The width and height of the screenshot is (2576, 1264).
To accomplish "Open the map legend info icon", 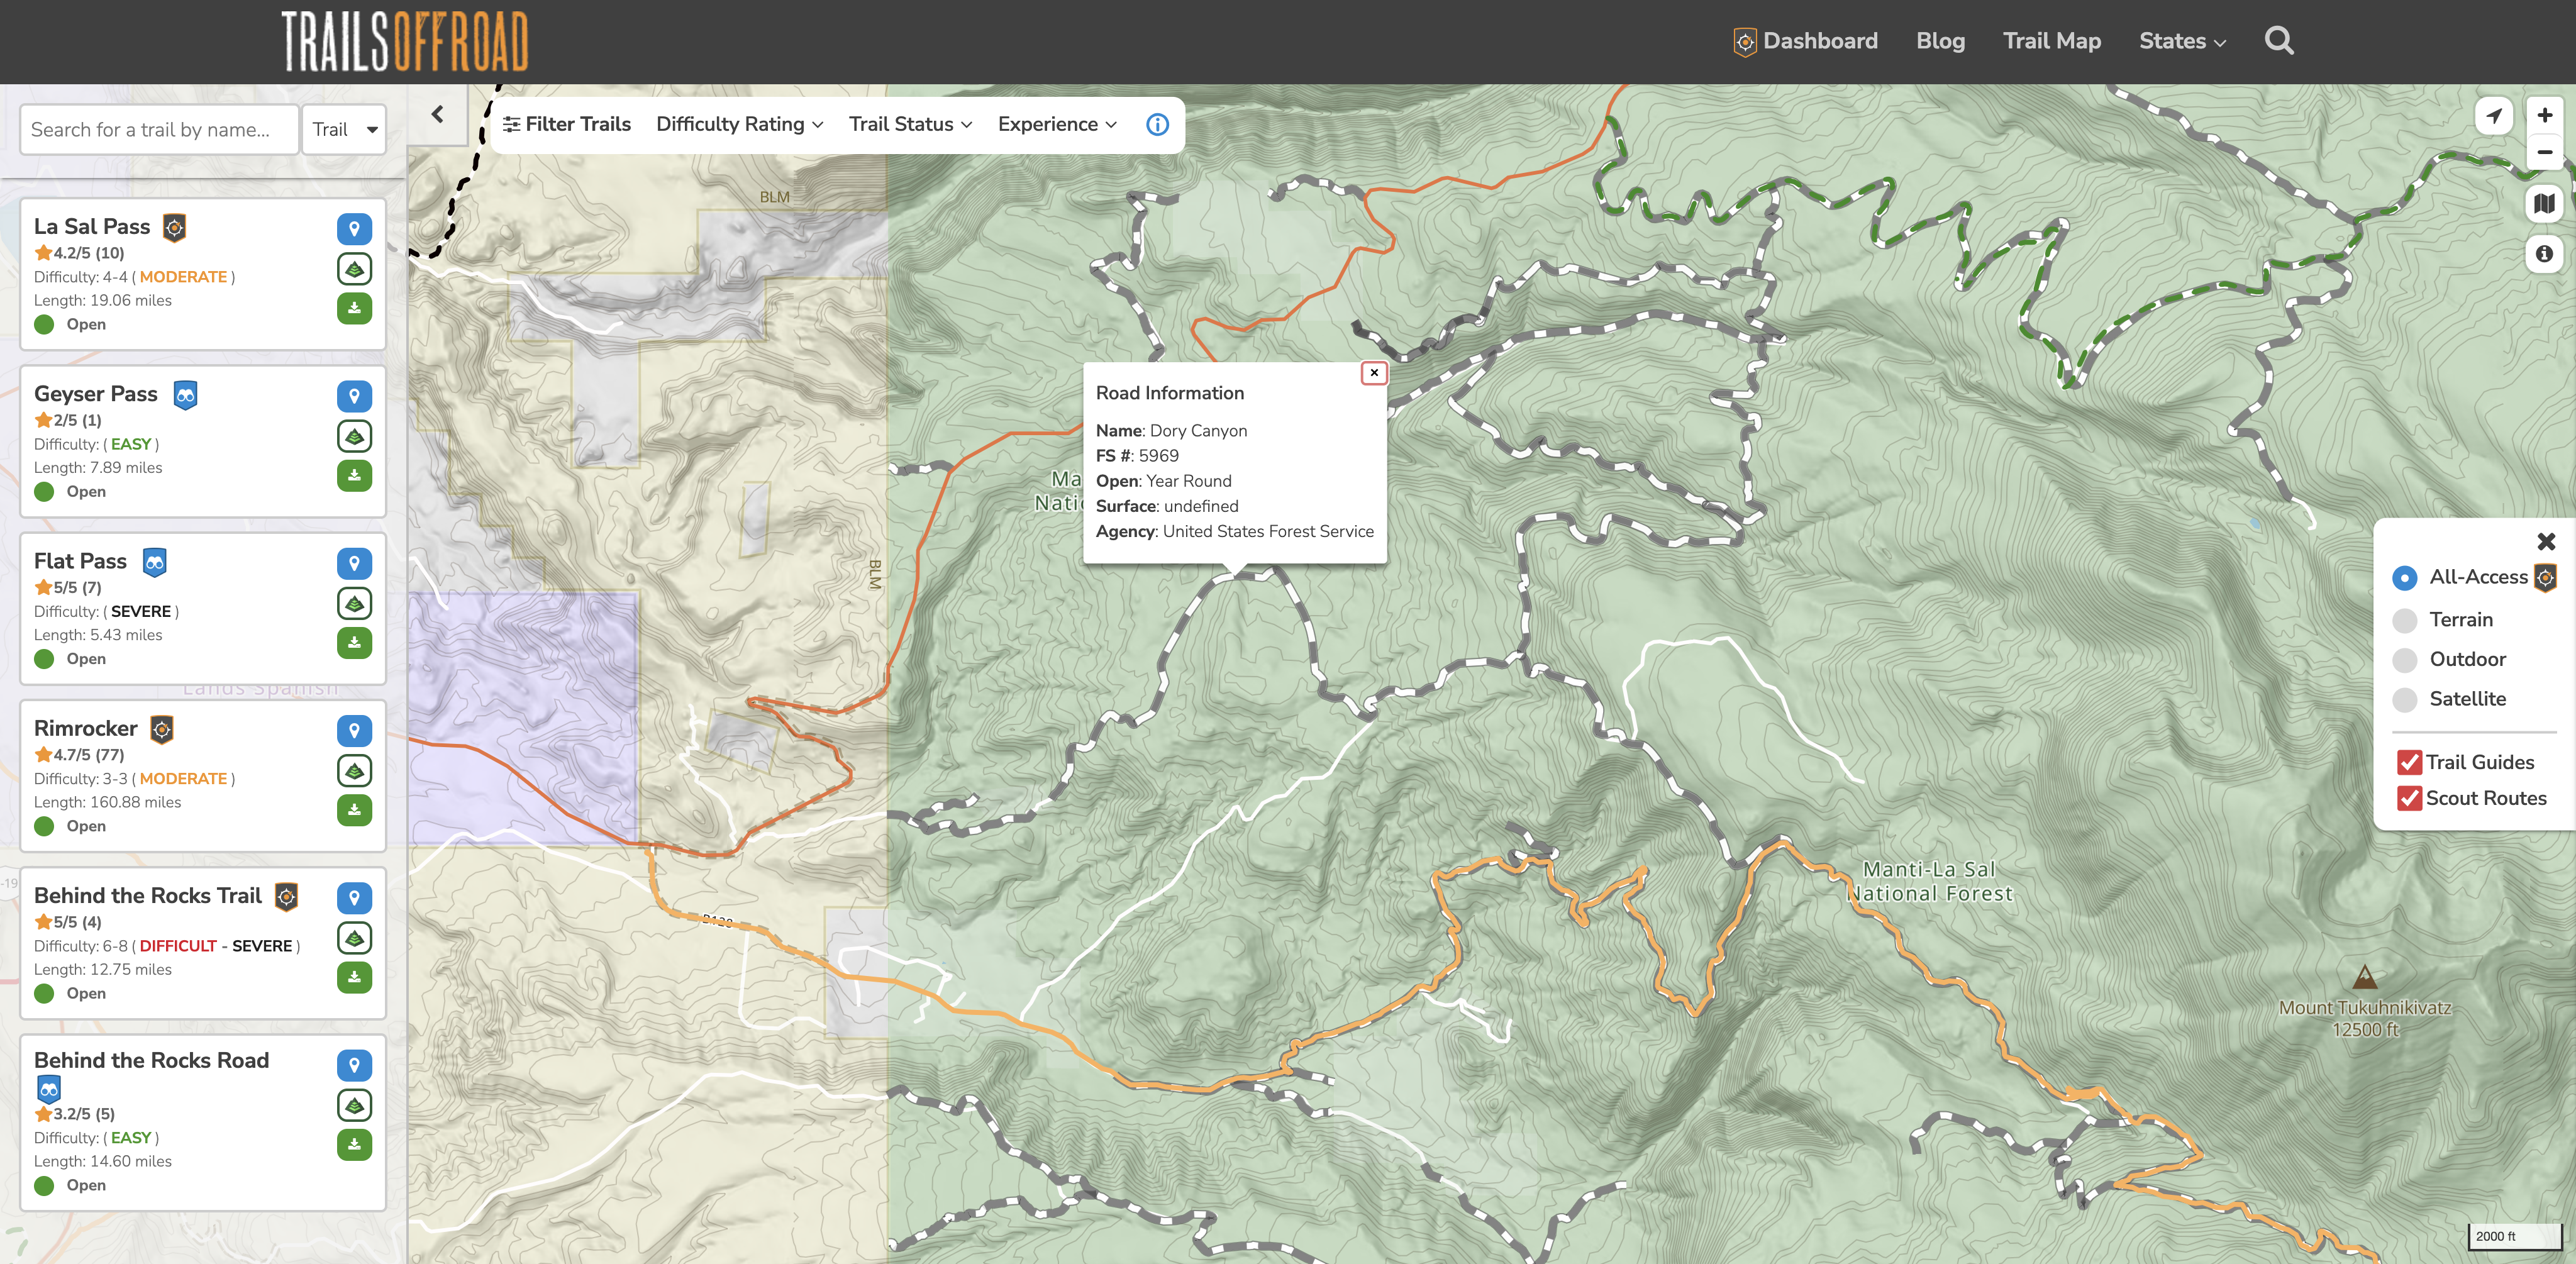I will (x=2545, y=254).
